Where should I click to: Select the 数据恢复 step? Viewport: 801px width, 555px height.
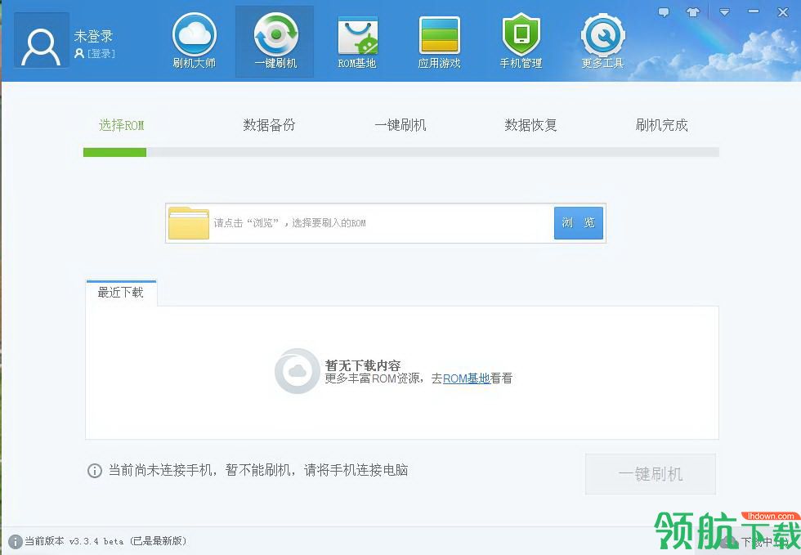tap(530, 125)
